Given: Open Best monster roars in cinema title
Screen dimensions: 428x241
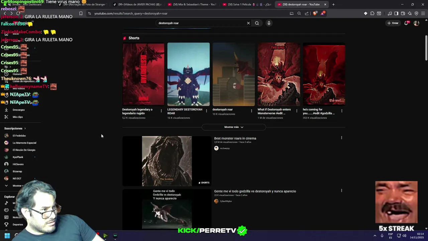Looking at the screenshot, I should tap(235, 138).
